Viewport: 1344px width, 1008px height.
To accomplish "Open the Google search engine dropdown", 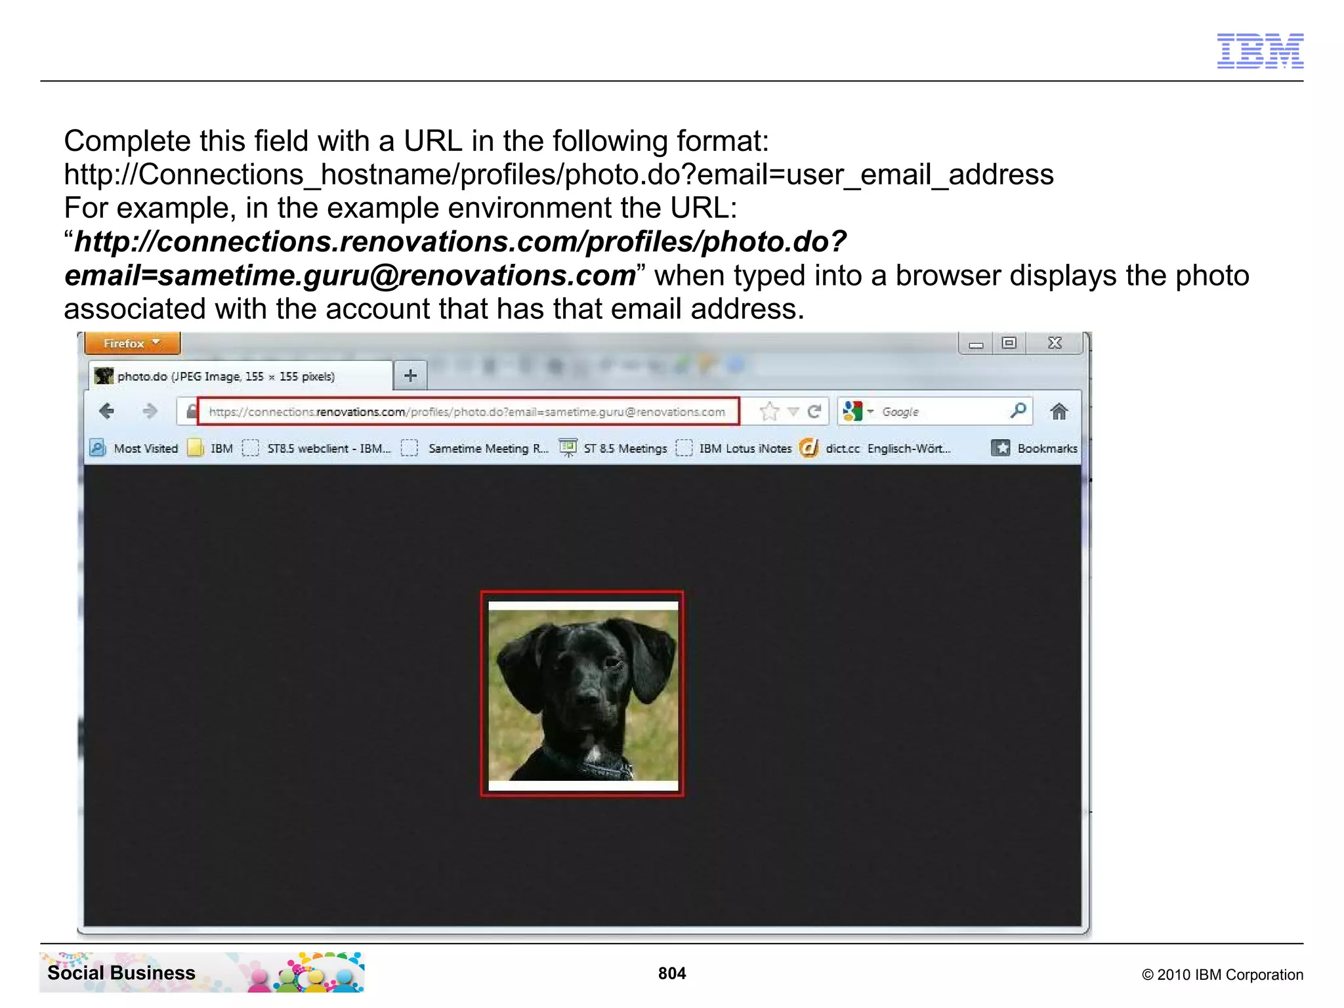I will click(x=858, y=411).
